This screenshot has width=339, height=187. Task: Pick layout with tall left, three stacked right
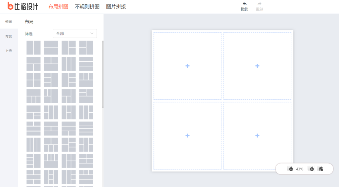68,80
